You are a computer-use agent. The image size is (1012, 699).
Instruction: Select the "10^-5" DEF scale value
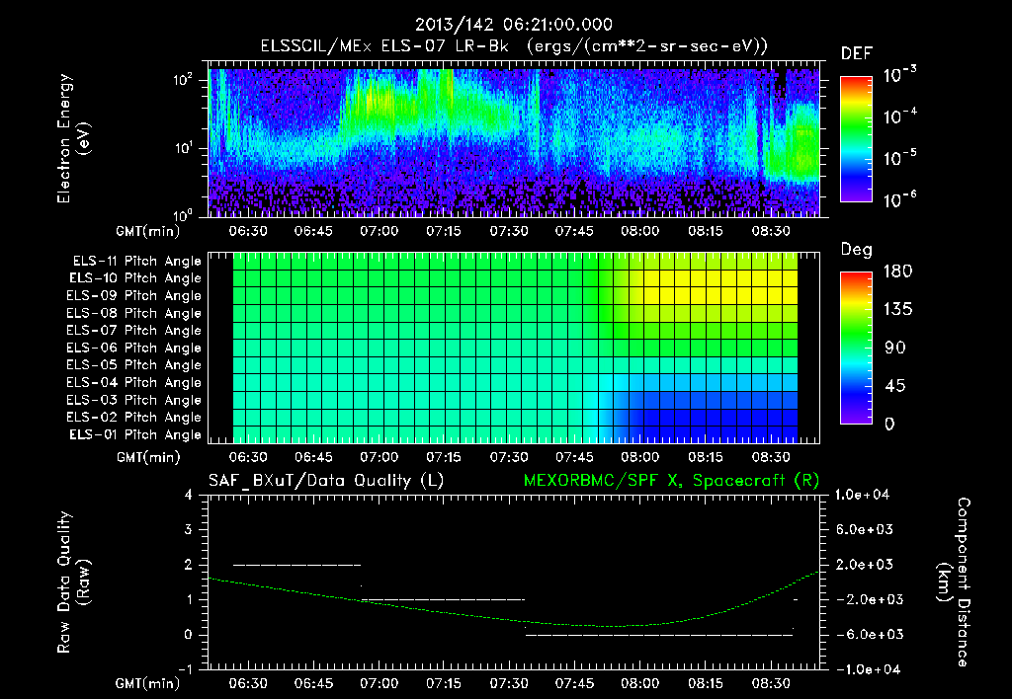[899, 157]
